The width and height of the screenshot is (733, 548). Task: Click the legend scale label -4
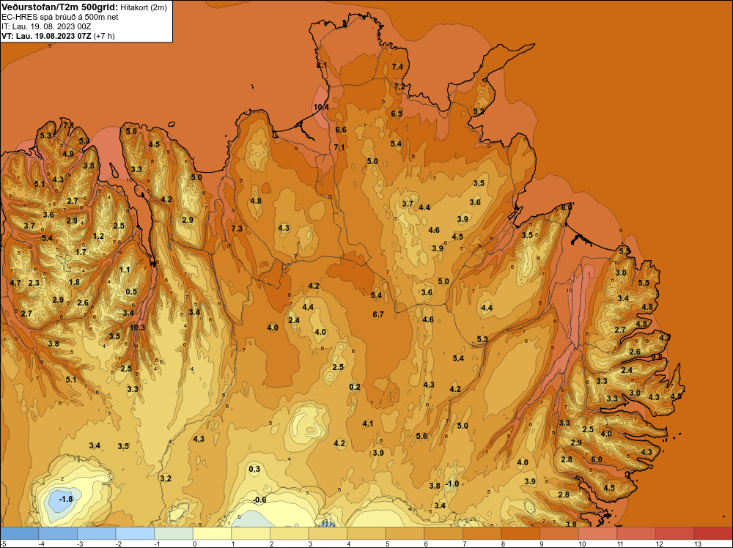[41, 544]
